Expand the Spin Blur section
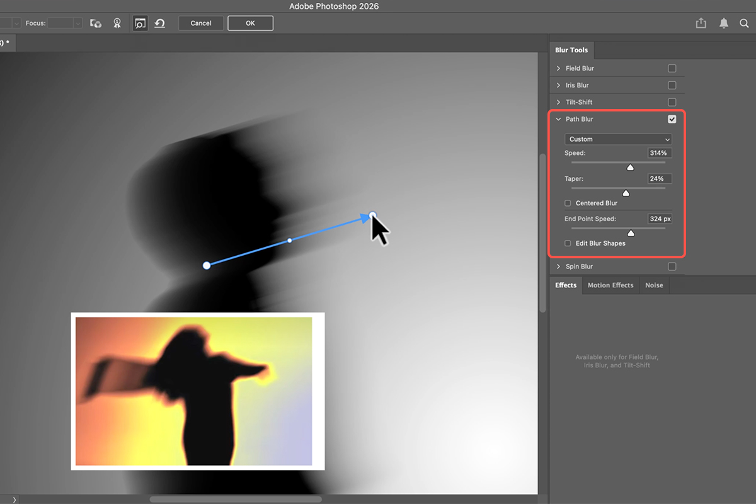The width and height of the screenshot is (756, 504). [558, 266]
